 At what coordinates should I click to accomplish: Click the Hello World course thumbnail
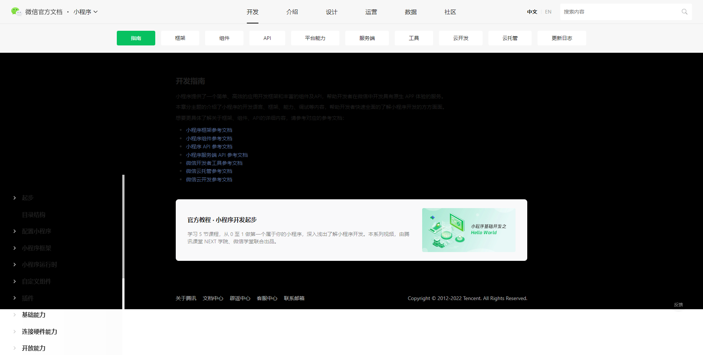pyautogui.click(x=469, y=230)
